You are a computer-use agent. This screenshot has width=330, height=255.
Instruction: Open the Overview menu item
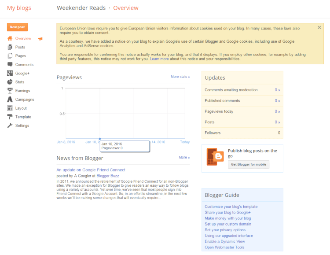coord(23,38)
